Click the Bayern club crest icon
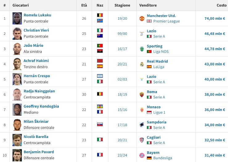 (142, 155)
